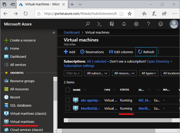Open SQL databases from favorites
The image size is (180, 133).
[x=21, y=105]
